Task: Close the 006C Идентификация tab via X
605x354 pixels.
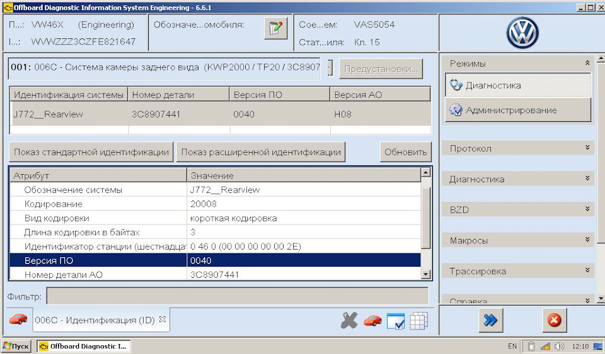Action: 163,319
